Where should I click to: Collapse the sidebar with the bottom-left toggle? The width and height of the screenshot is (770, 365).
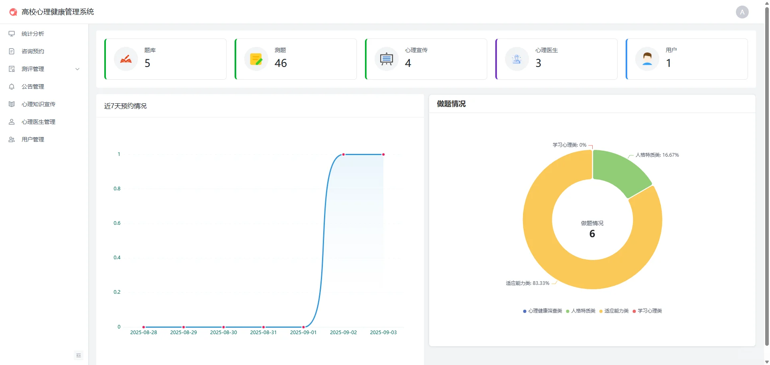(x=79, y=355)
